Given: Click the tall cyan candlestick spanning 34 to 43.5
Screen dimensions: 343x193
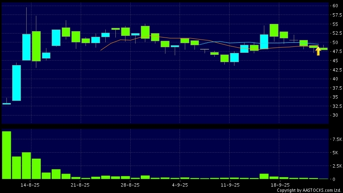Looking at the screenshot, I should [x=17, y=83].
